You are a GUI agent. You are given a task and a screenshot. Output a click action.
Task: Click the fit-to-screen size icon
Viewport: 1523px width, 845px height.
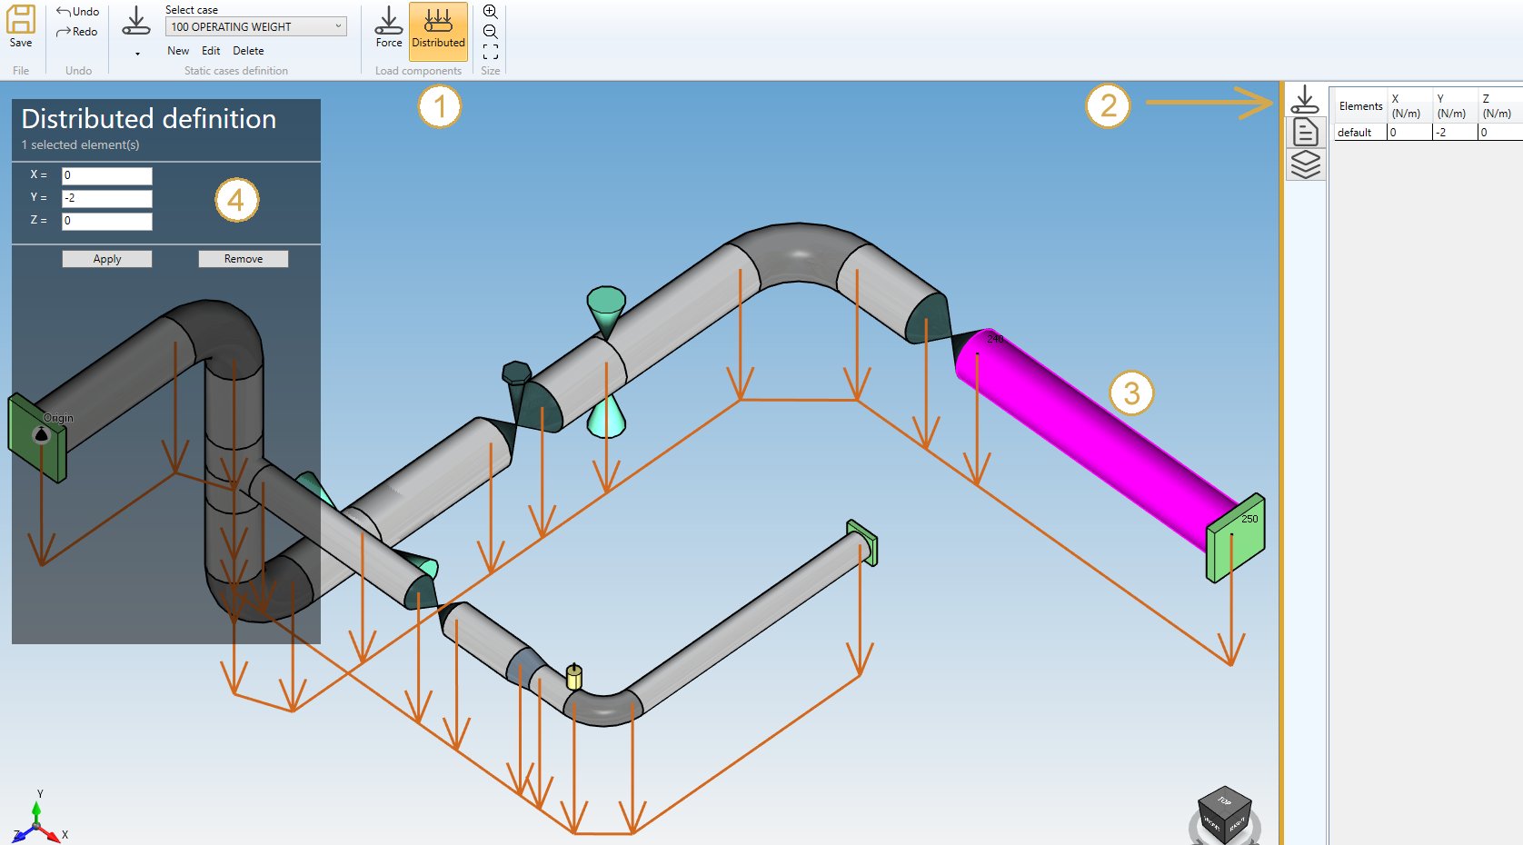click(x=491, y=52)
